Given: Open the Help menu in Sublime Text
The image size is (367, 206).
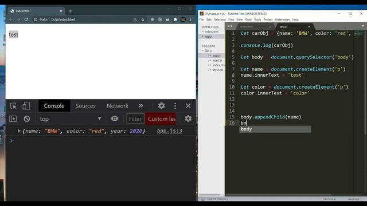Looking at the screenshot, I should click(x=295, y=19).
